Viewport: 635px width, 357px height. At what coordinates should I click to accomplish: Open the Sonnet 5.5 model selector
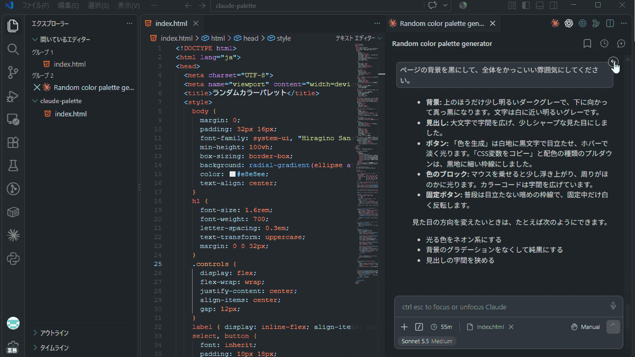click(x=427, y=341)
